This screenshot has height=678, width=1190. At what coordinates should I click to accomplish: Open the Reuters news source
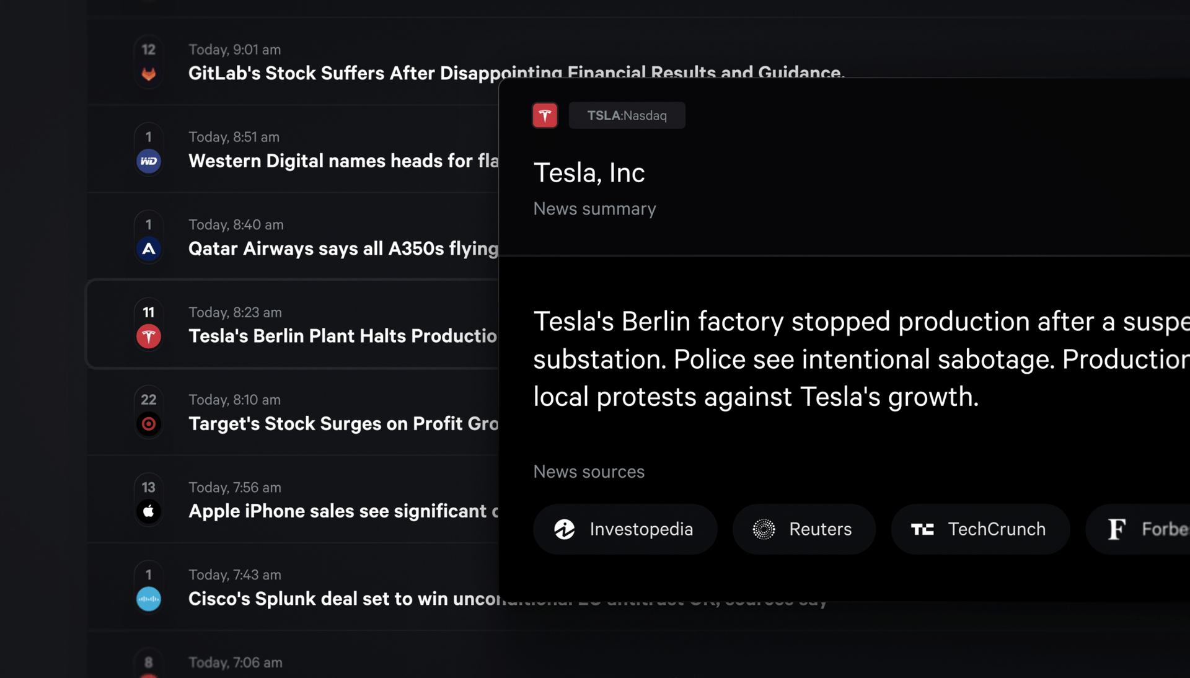[x=803, y=529]
